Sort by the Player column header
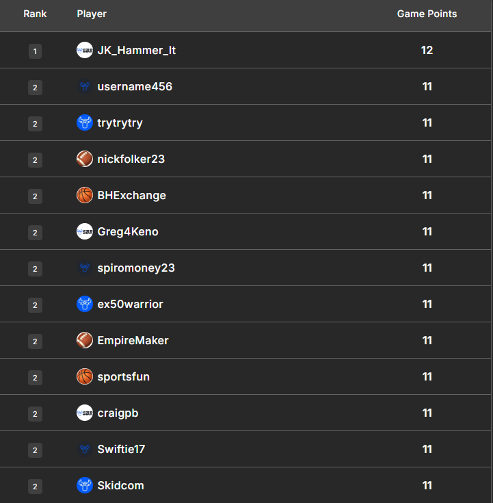 tap(92, 14)
